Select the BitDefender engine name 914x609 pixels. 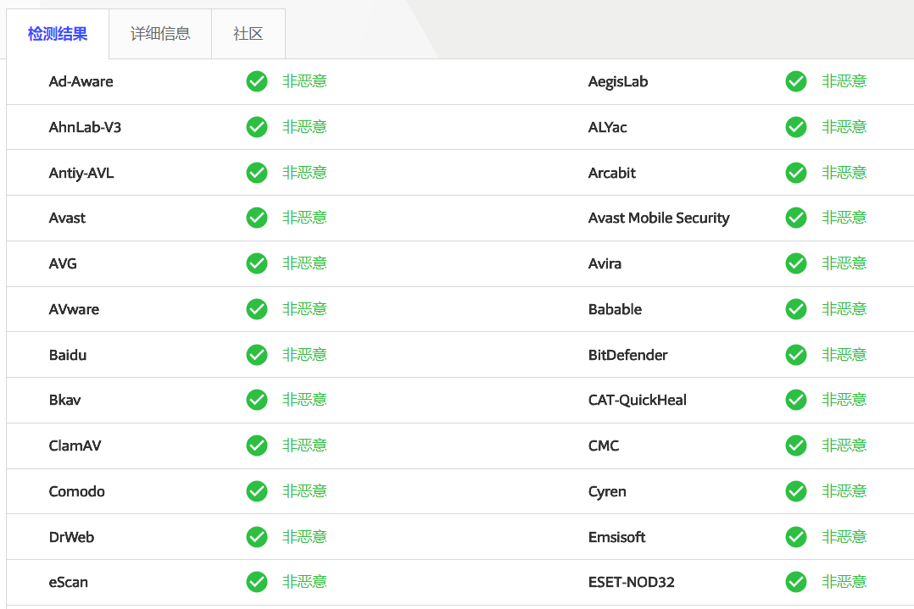(627, 355)
